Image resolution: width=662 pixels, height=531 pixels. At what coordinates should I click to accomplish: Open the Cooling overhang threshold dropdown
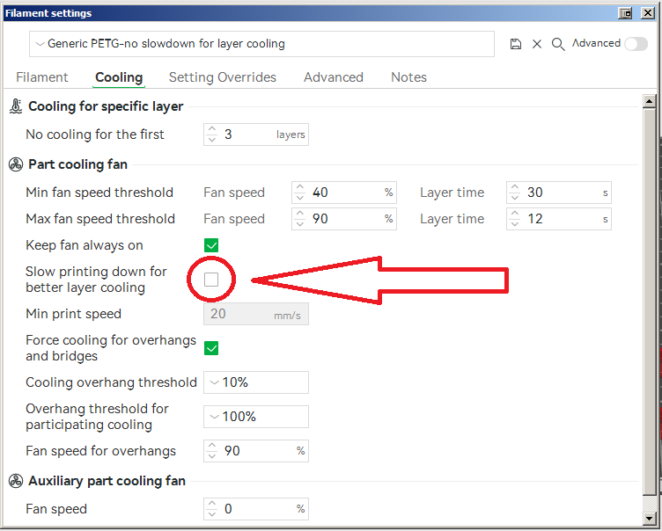[x=256, y=382]
